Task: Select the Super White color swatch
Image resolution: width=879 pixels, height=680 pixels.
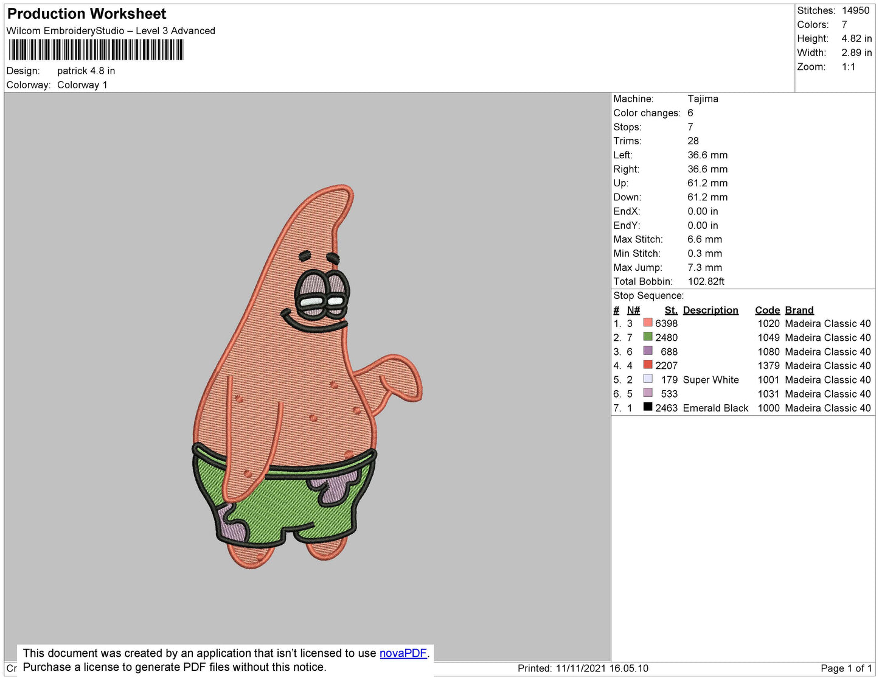Action: click(x=648, y=379)
